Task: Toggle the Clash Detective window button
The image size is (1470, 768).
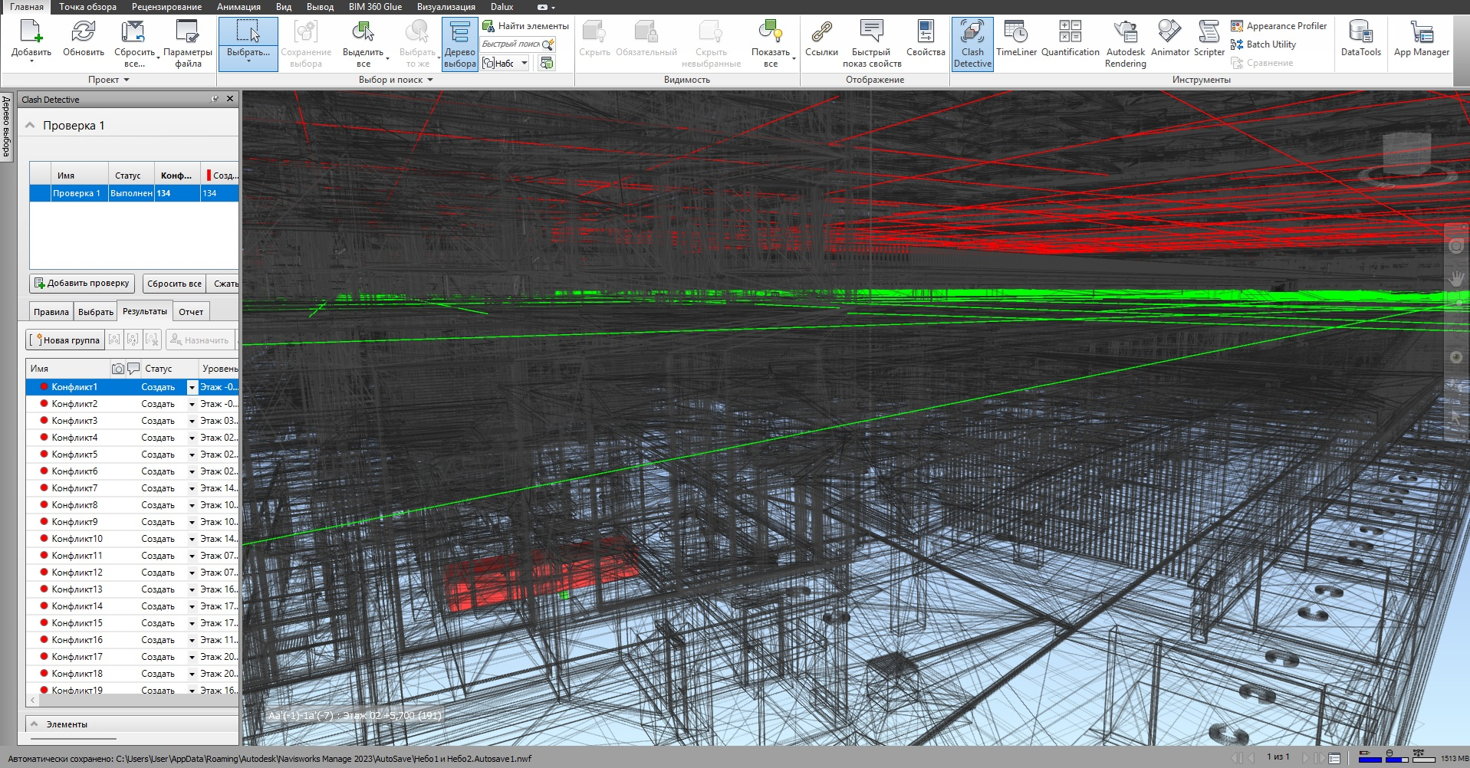Action: tap(972, 44)
